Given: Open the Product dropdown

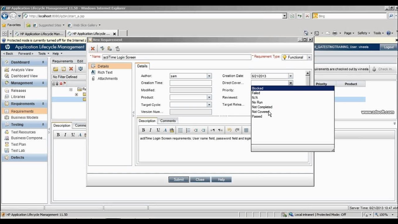Looking at the screenshot, I should (209, 97).
